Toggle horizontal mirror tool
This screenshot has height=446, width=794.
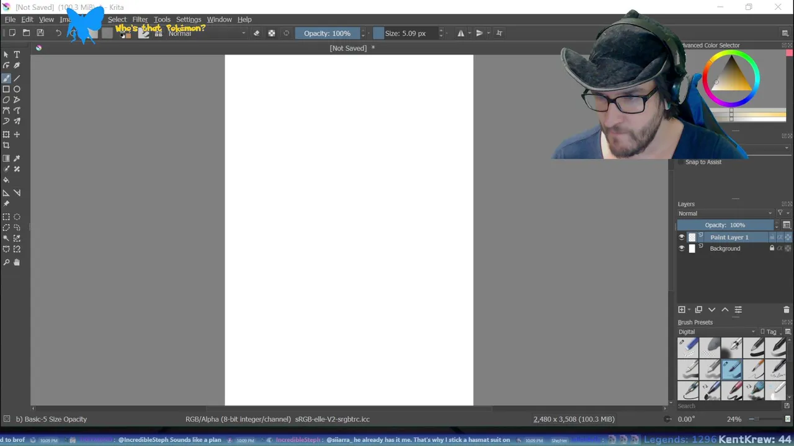click(x=461, y=33)
